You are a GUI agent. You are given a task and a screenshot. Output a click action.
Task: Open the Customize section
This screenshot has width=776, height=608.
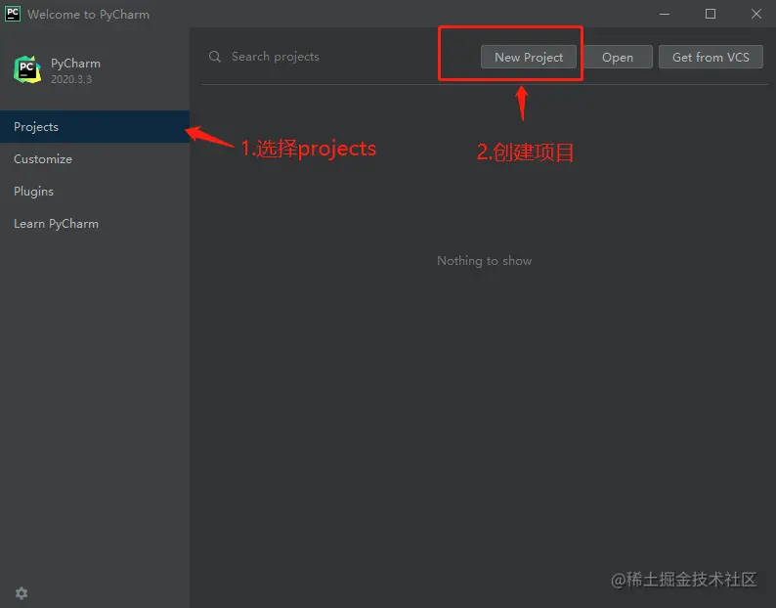click(95, 159)
